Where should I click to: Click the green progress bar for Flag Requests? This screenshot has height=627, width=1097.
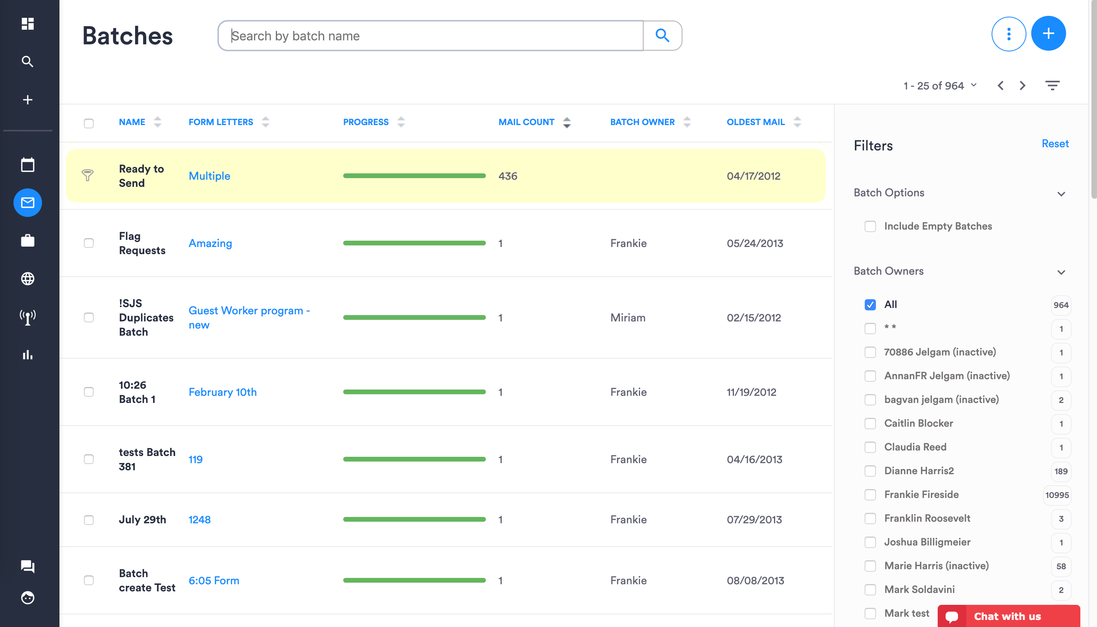[414, 243]
